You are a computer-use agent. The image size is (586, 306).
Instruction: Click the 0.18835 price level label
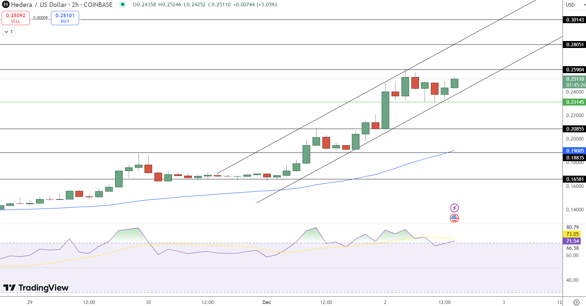[x=574, y=158]
